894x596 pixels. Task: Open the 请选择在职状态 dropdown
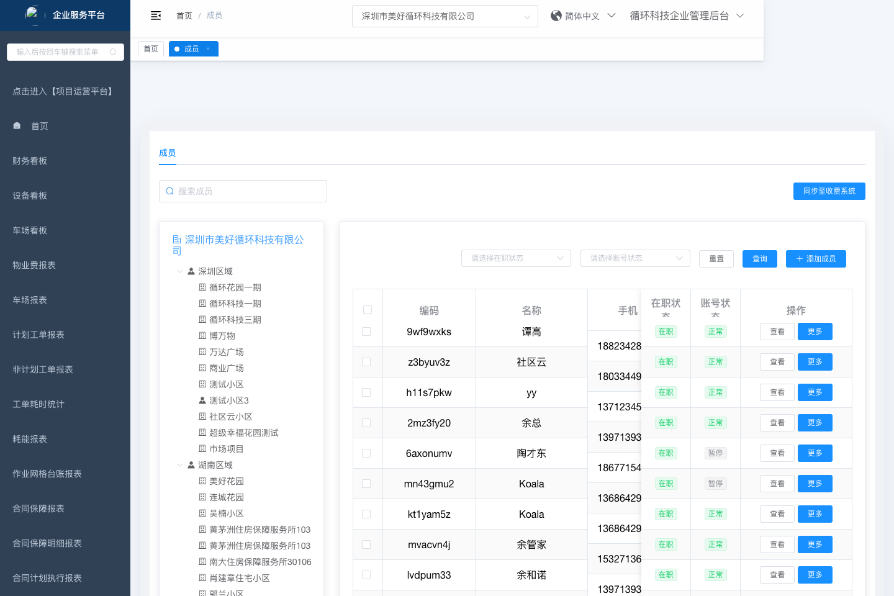pos(516,258)
